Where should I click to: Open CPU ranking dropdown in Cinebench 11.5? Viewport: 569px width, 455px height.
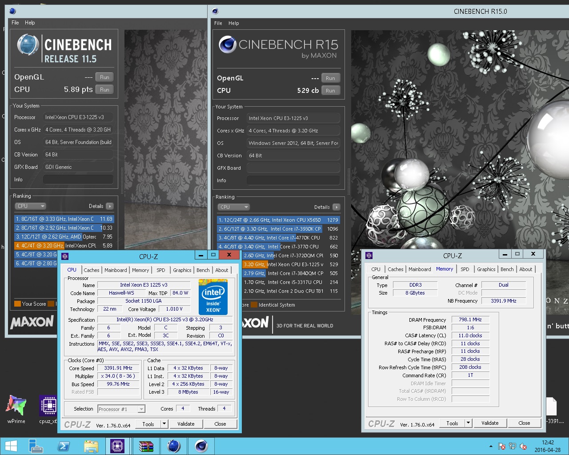pyautogui.click(x=31, y=206)
